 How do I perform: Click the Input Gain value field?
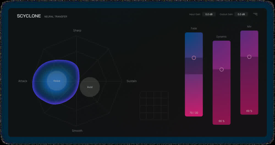pyautogui.click(x=209, y=14)
